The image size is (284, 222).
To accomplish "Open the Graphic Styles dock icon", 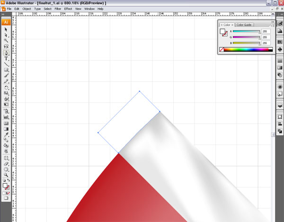I will (x=280, y=94).
